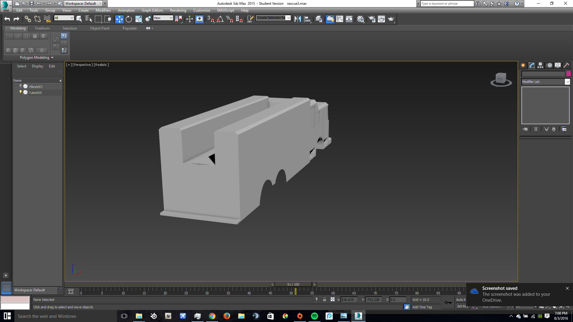Switch to the Freeform ribbon tab

[42, 28]
